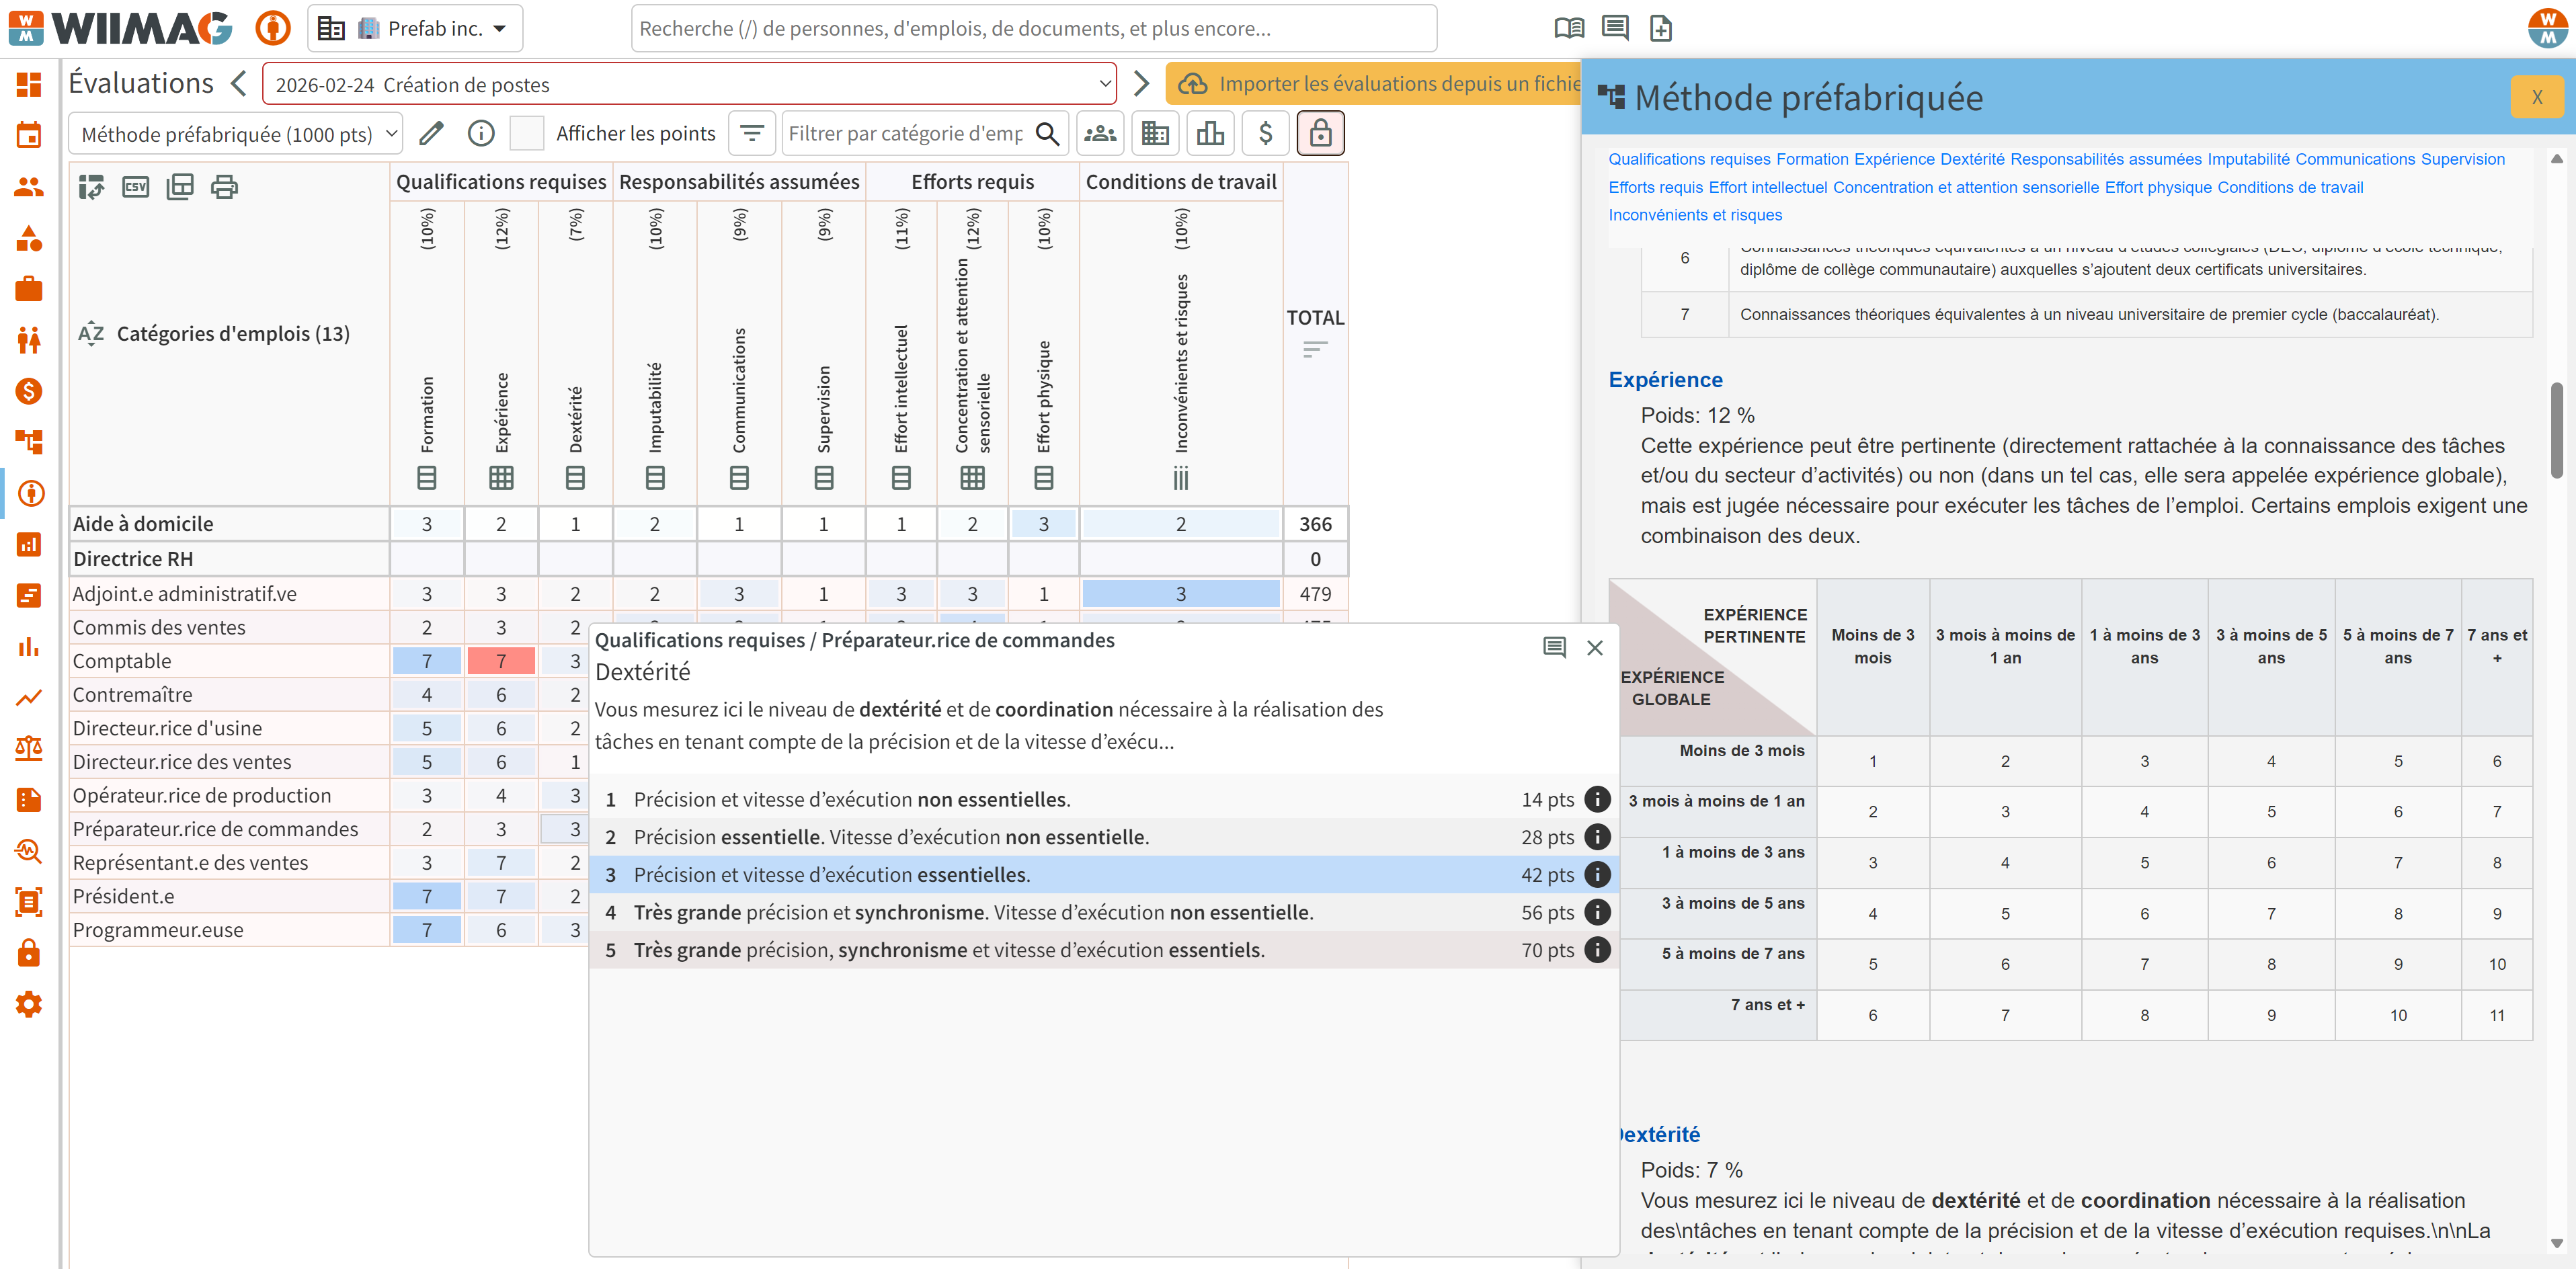Click the Efforts requis column group header

tap(972, 182)
